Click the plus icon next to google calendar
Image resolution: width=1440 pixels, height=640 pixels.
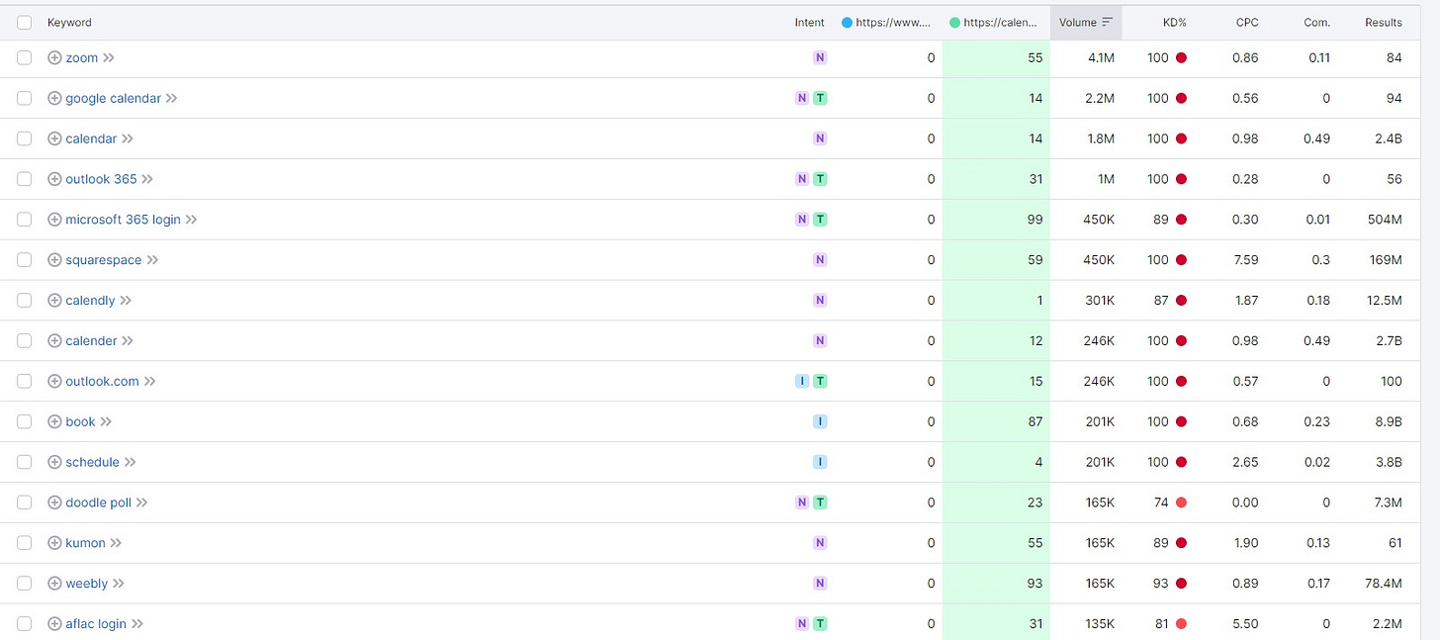[54, 99]
